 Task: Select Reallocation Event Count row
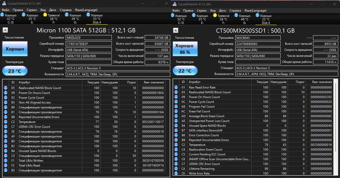click(253, 149)
